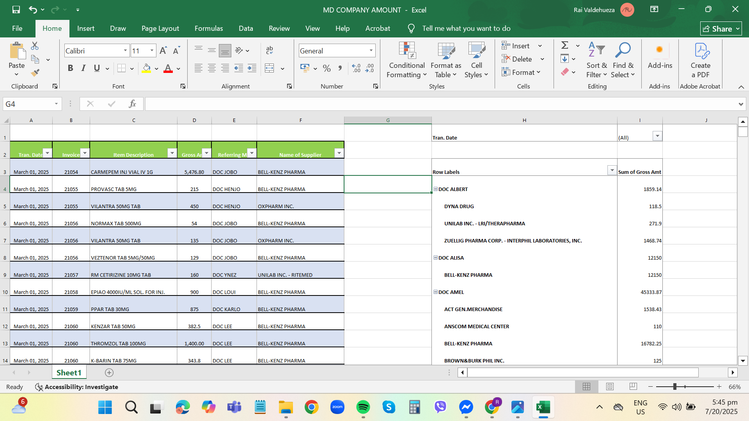Switch to the Insert tab
749x421 pixels.
(86, 28)
